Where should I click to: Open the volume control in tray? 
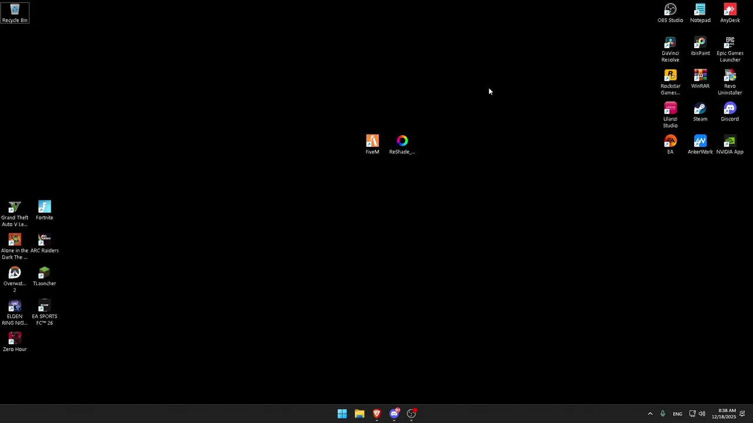coord(702,414)
